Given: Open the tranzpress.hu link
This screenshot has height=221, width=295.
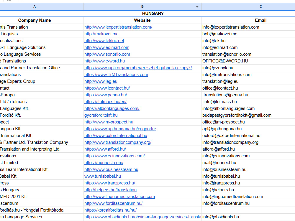Looking at the screenshot, I should (110, 183).
